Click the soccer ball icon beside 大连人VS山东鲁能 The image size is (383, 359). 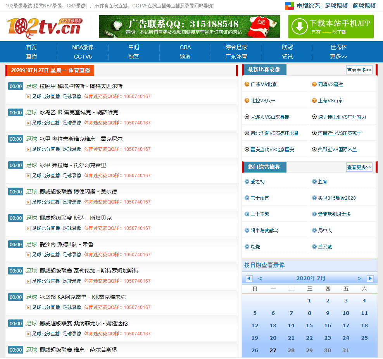(x=247, y=117)
